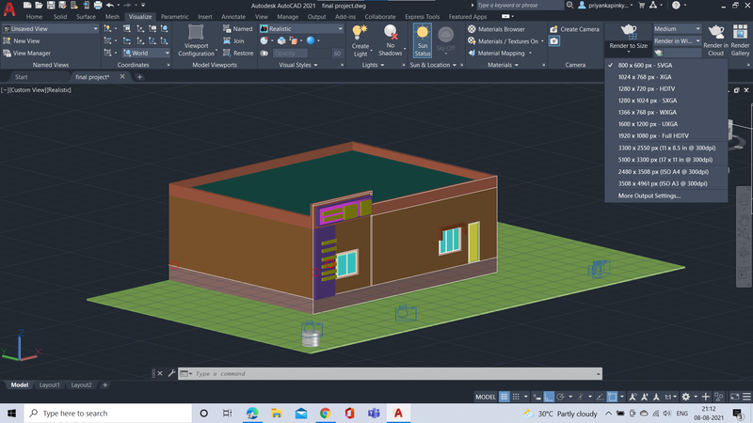Click the command line input field
Viewport: 753px width, 423px height.
(x=393, y=373)
